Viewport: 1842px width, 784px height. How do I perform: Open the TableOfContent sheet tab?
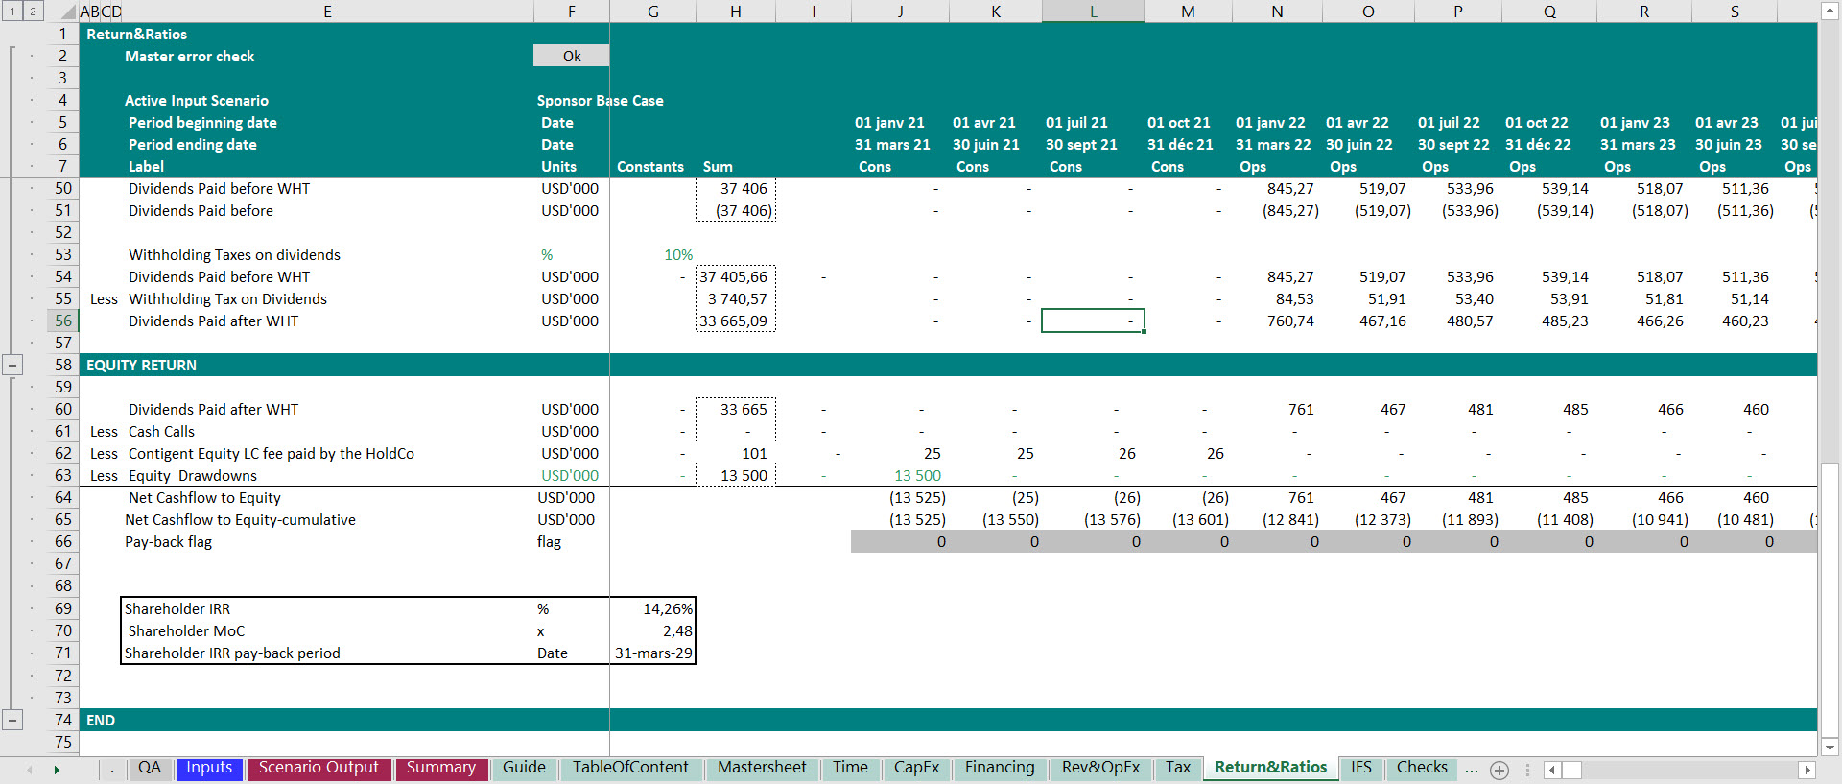[630, 768]
